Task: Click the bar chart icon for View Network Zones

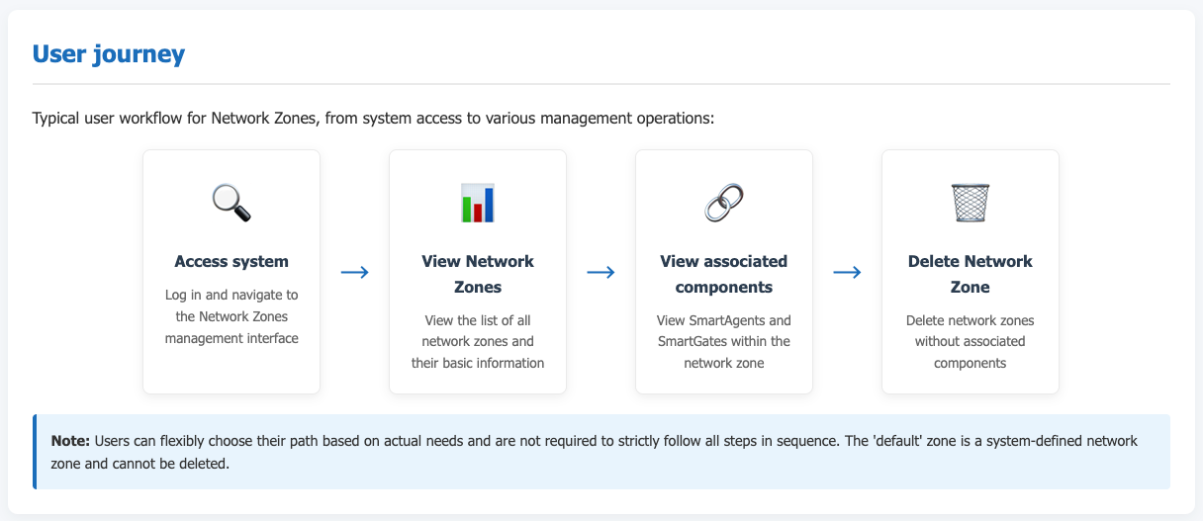Action: [x=478, y=203]
